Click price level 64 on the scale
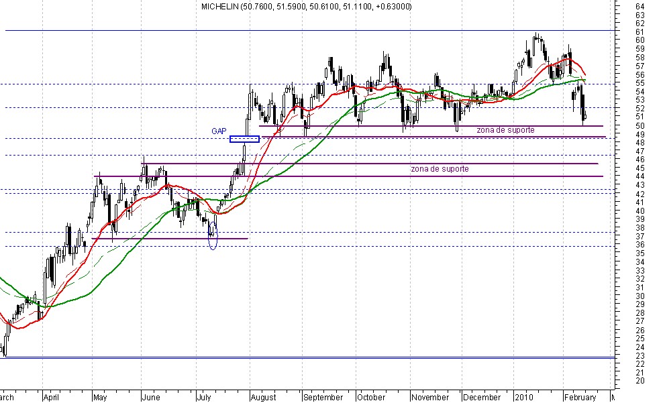Screen dimensions: 667x411 pyautogui.click(x=639, y=7)
